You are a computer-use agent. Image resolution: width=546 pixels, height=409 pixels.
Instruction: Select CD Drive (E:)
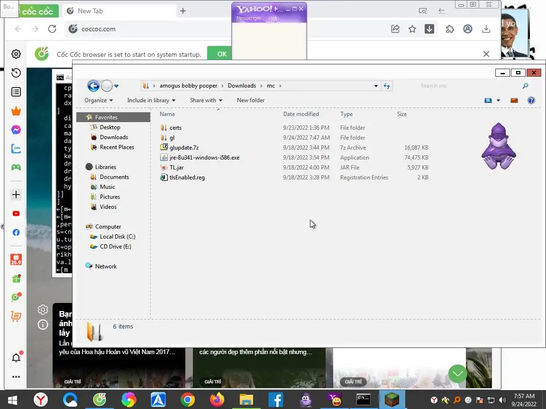point(115,247)
